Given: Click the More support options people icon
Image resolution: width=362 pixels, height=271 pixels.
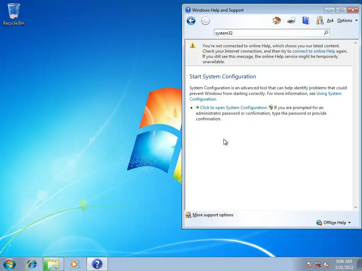Looking at the screenshot, I should (x=188, y=215).
